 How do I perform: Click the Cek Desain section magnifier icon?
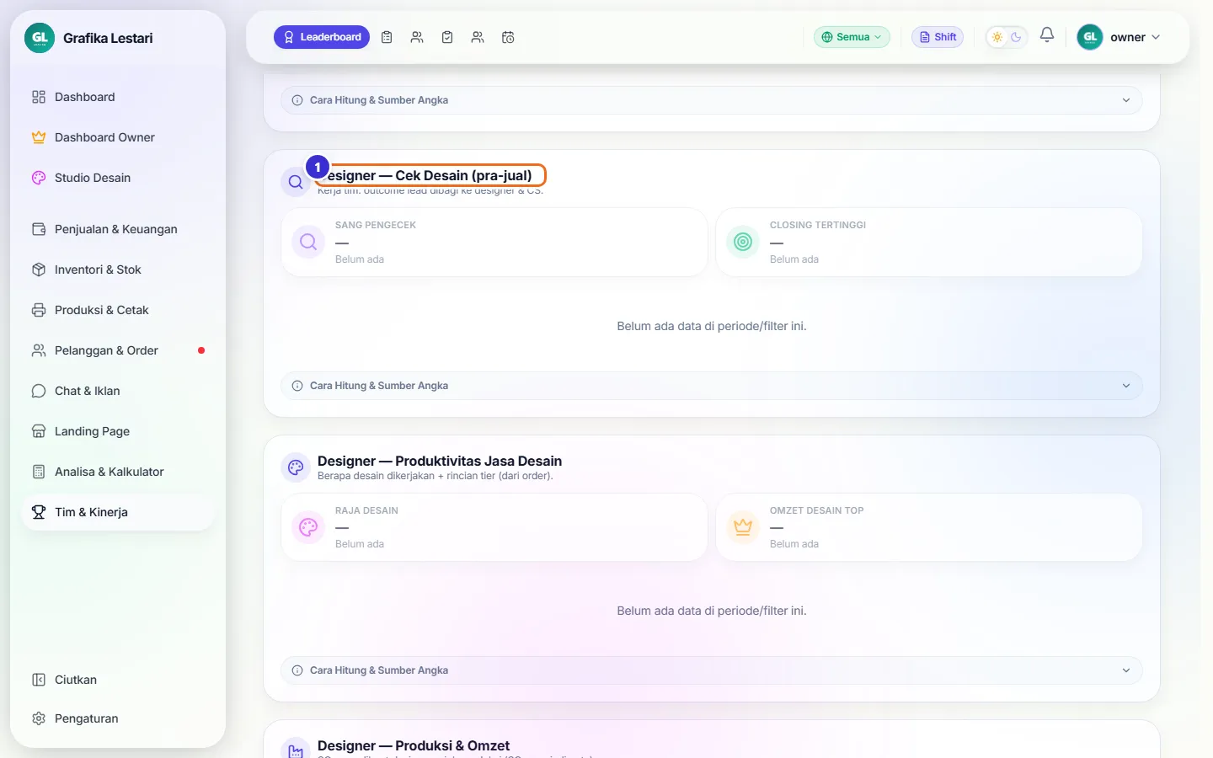coord(296,182)
